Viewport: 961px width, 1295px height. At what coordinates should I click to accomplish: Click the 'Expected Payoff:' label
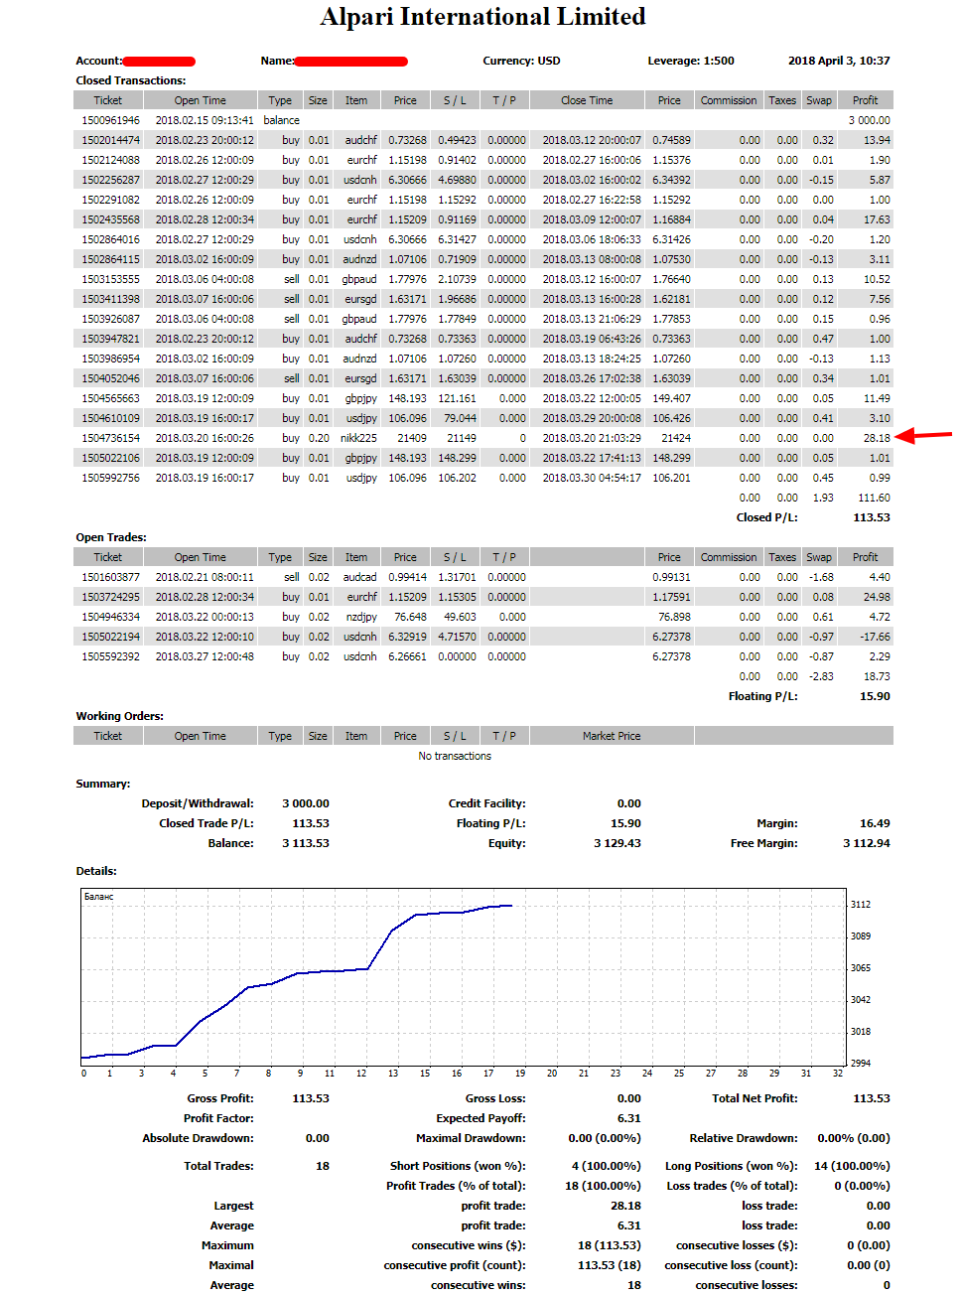coord(480,1118)
